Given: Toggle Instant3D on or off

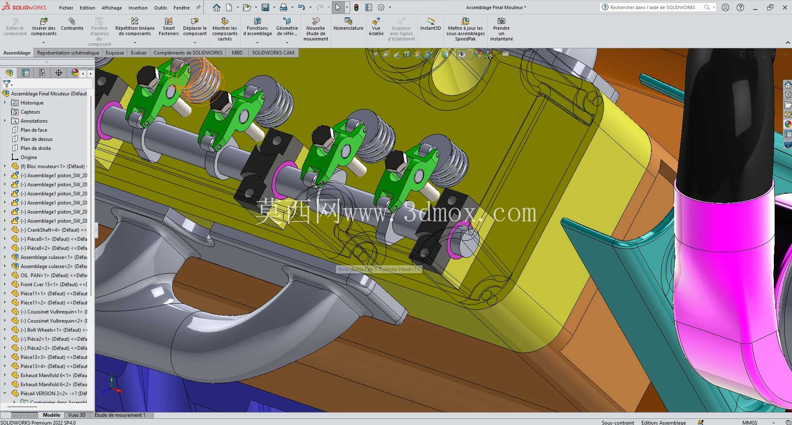Looking at the screenshot, I should click(430, 24).
